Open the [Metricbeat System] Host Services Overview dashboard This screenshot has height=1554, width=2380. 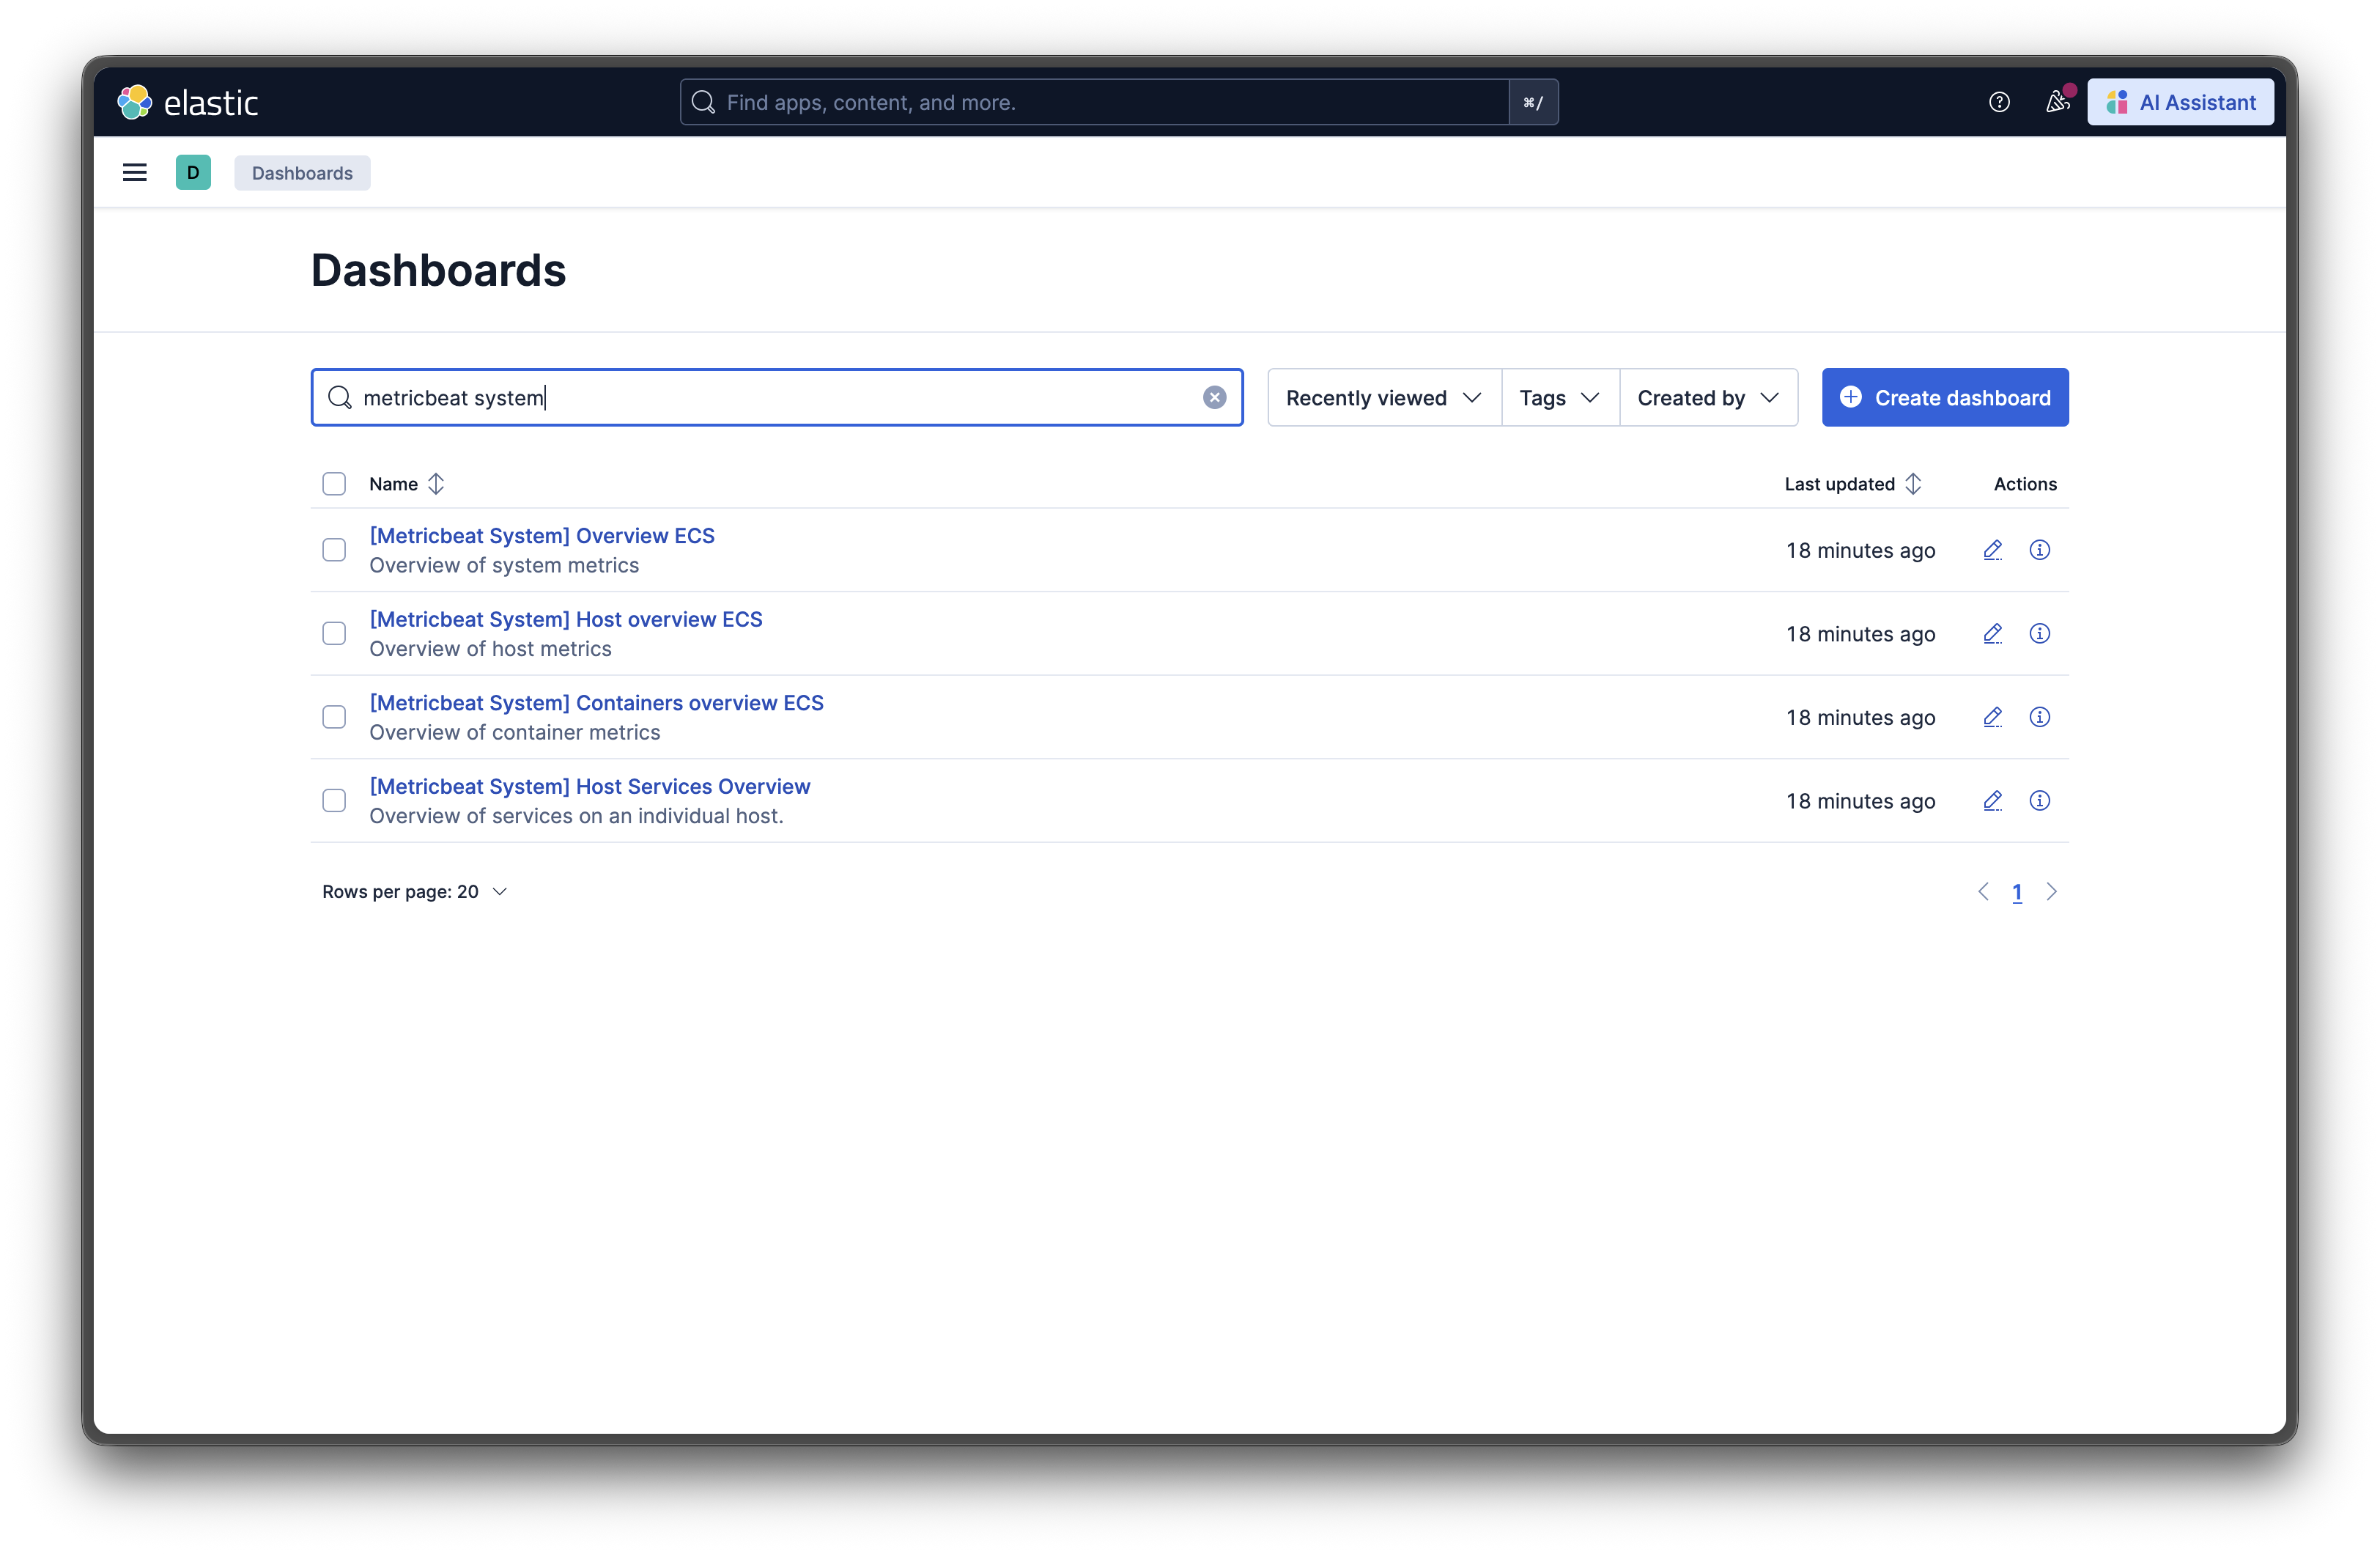[x=590, y=786]
